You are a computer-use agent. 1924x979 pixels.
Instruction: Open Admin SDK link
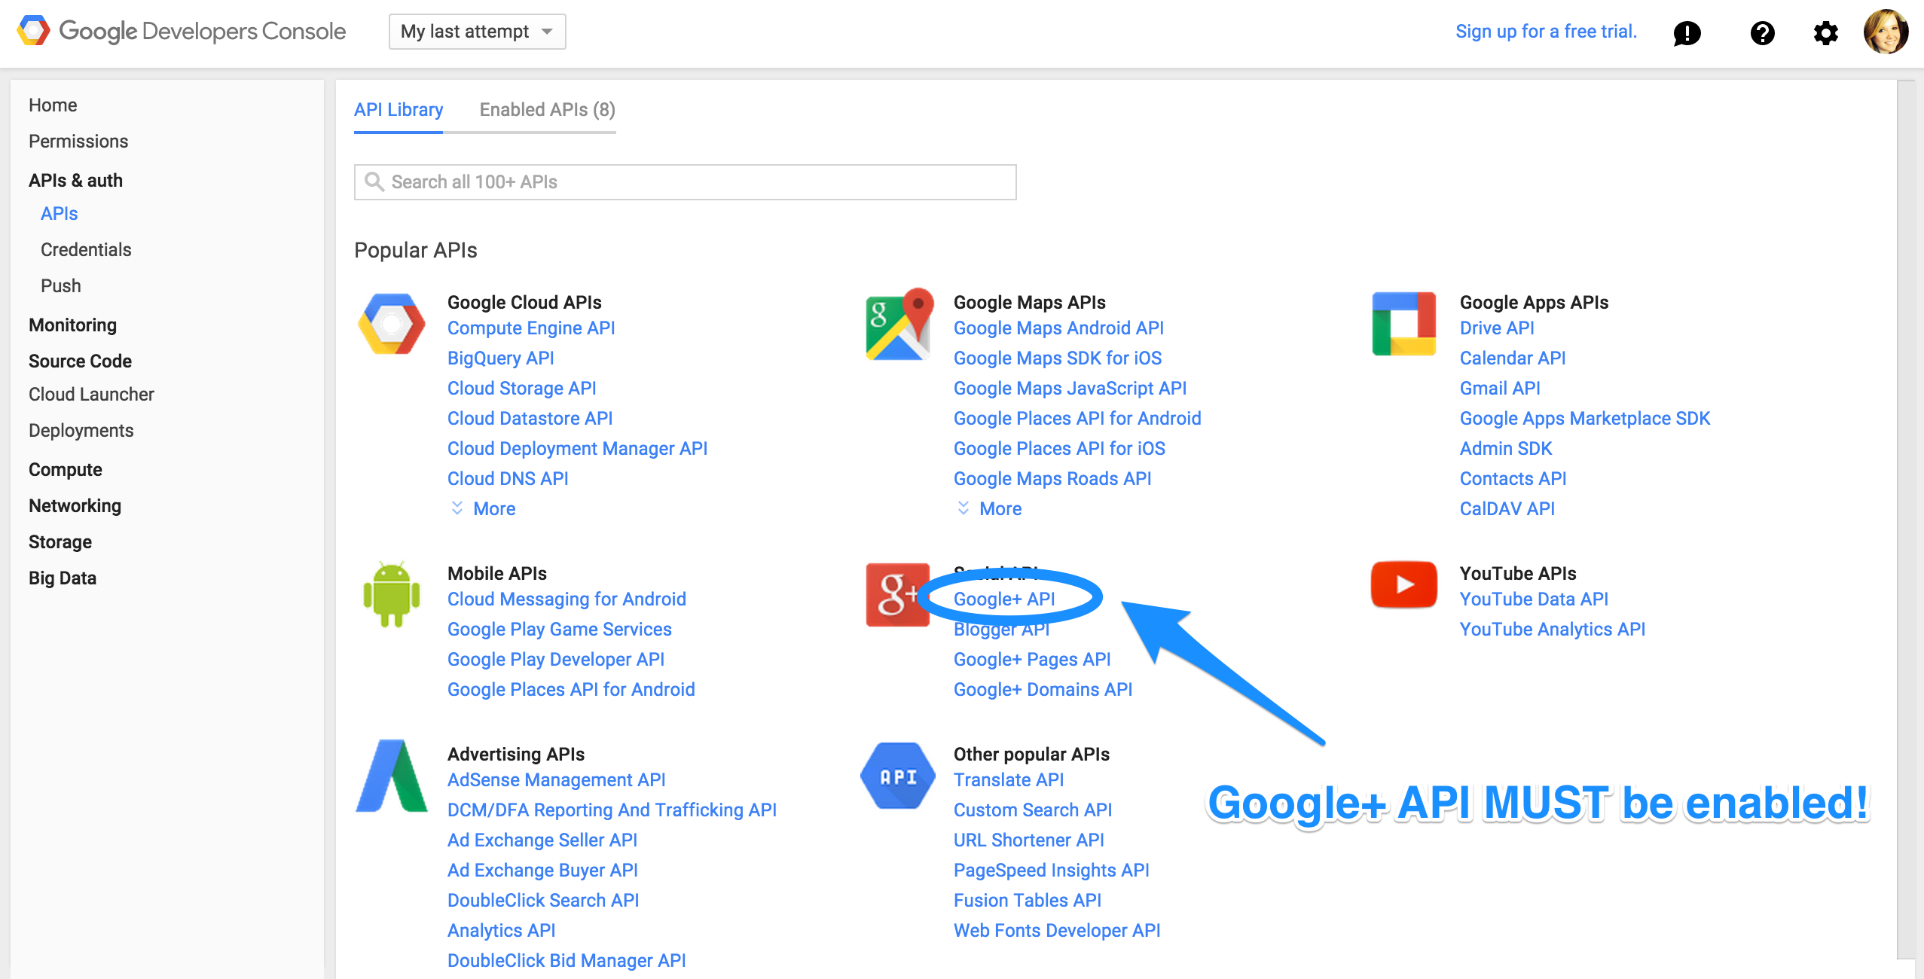pyautogui.click(x=1506, y=448)
